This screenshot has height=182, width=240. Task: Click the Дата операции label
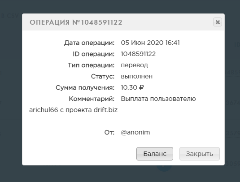point(89,43)
